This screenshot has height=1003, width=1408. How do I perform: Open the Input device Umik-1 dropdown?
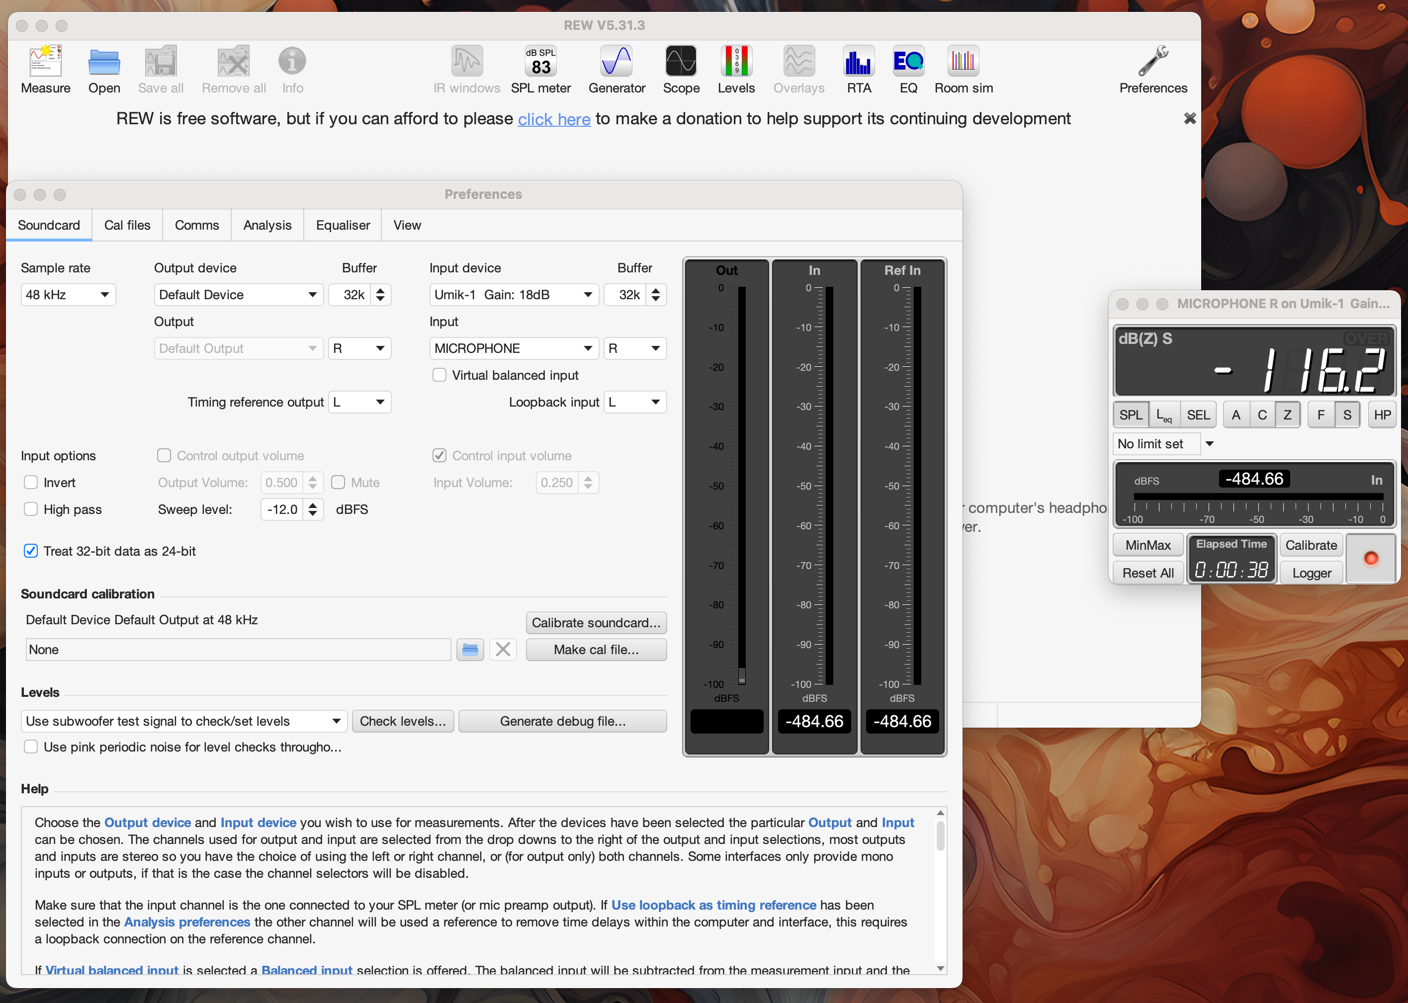pyautogui.click(x=514, y=295)
